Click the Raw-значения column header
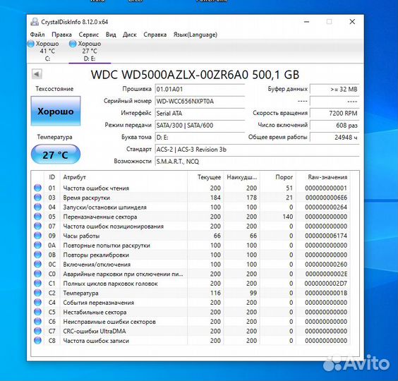Screen dimensions: 398x381 tap(323, 177)
